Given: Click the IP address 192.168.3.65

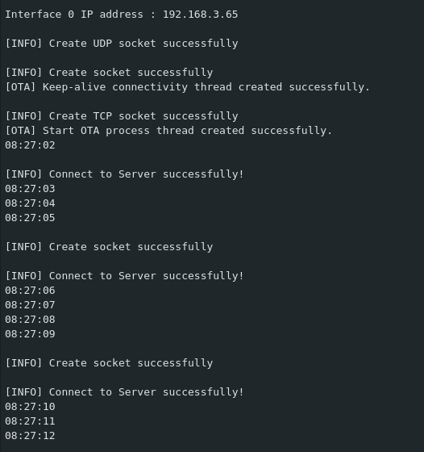Looking at the screenshot, I should 201,15.
